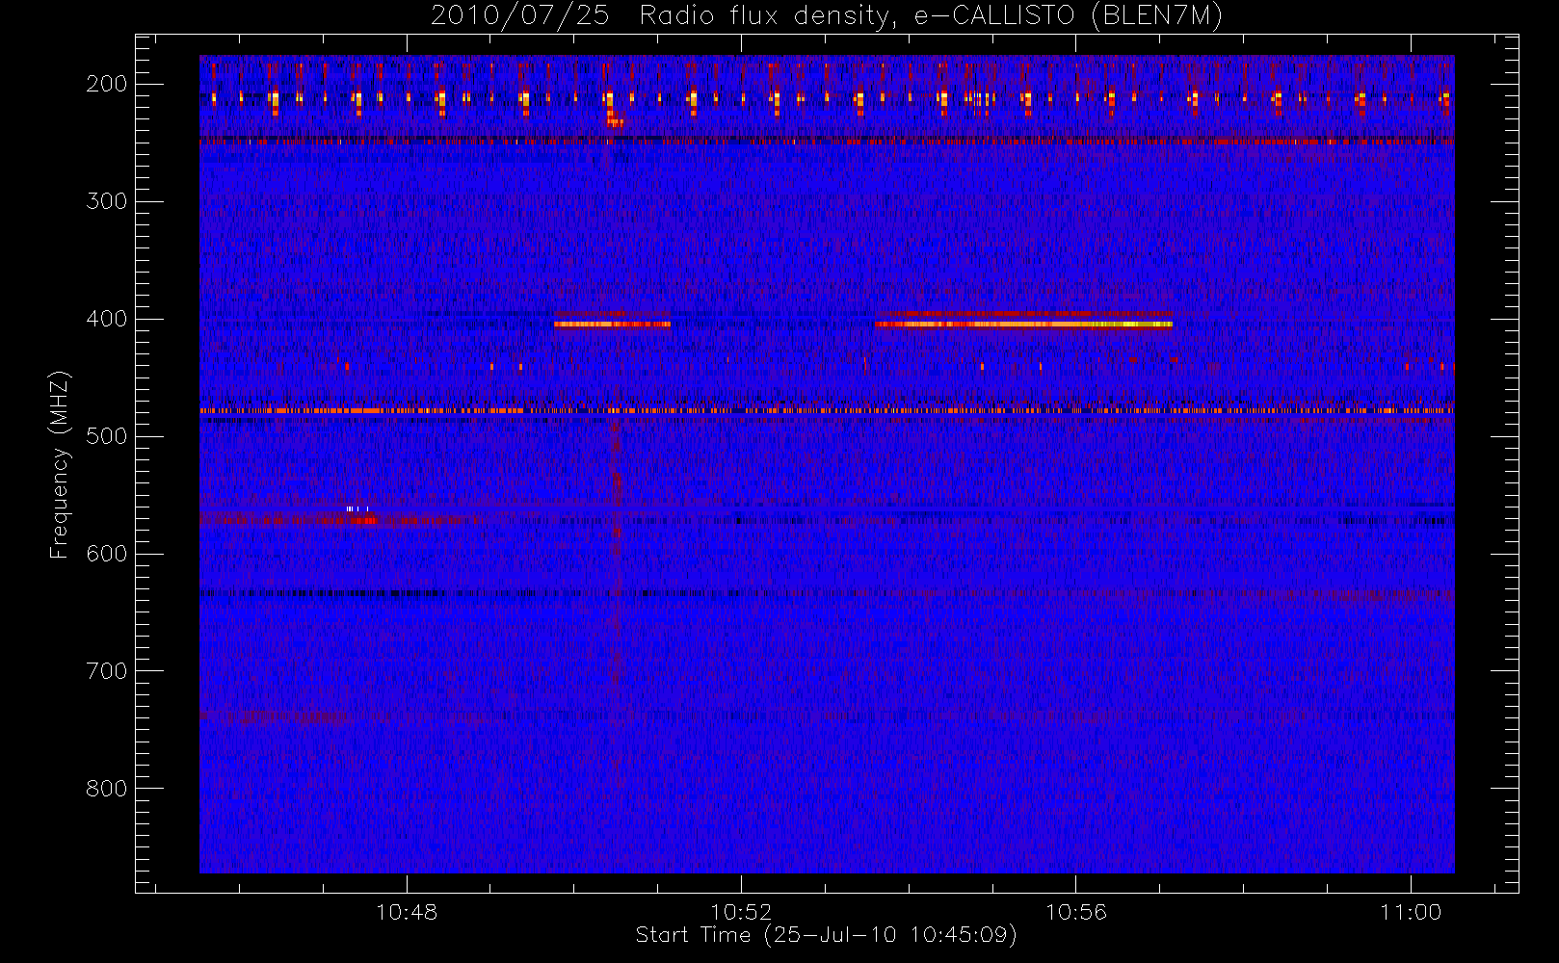Image resolution: width=1559 pixels, height=963 pixels.
Task: Click the 10:52 time tick label
Action: tap(741, 912)
